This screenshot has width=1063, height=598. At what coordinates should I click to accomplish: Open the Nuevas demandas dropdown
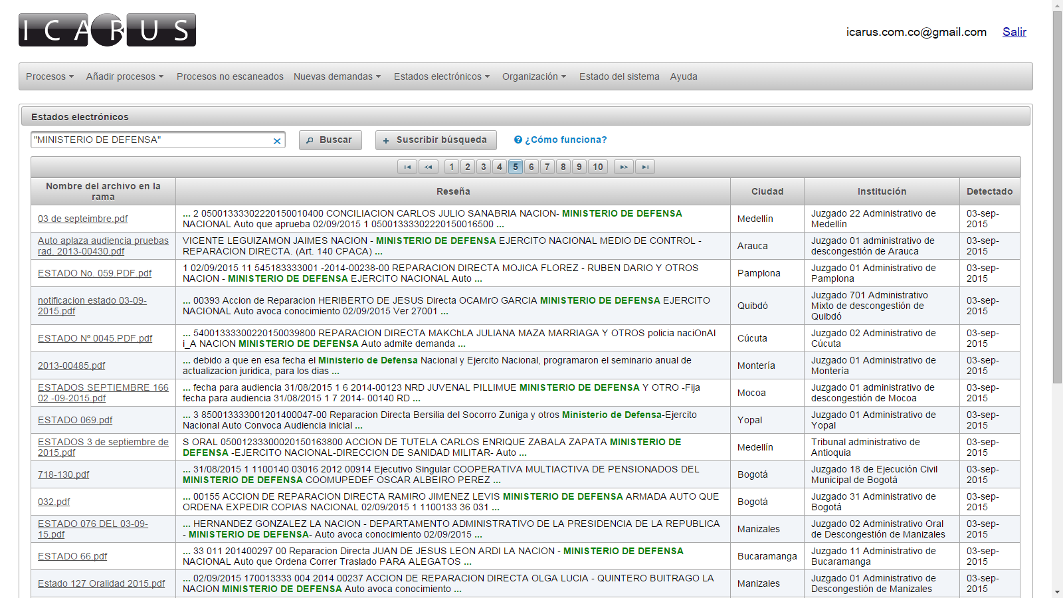[338, 76]
